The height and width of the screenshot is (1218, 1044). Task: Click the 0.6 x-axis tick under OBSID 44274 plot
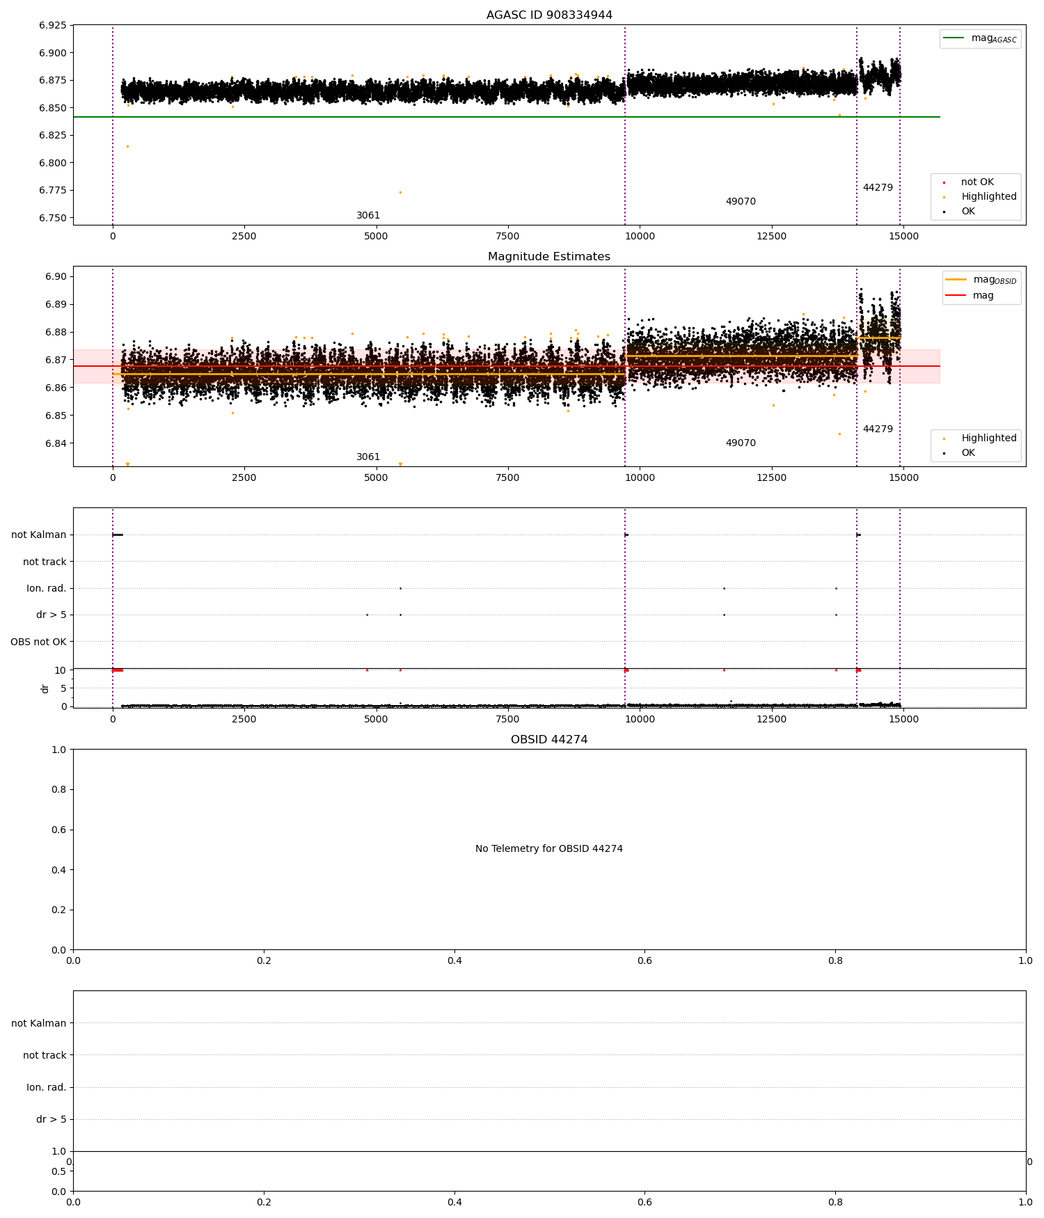coord(645,961)
